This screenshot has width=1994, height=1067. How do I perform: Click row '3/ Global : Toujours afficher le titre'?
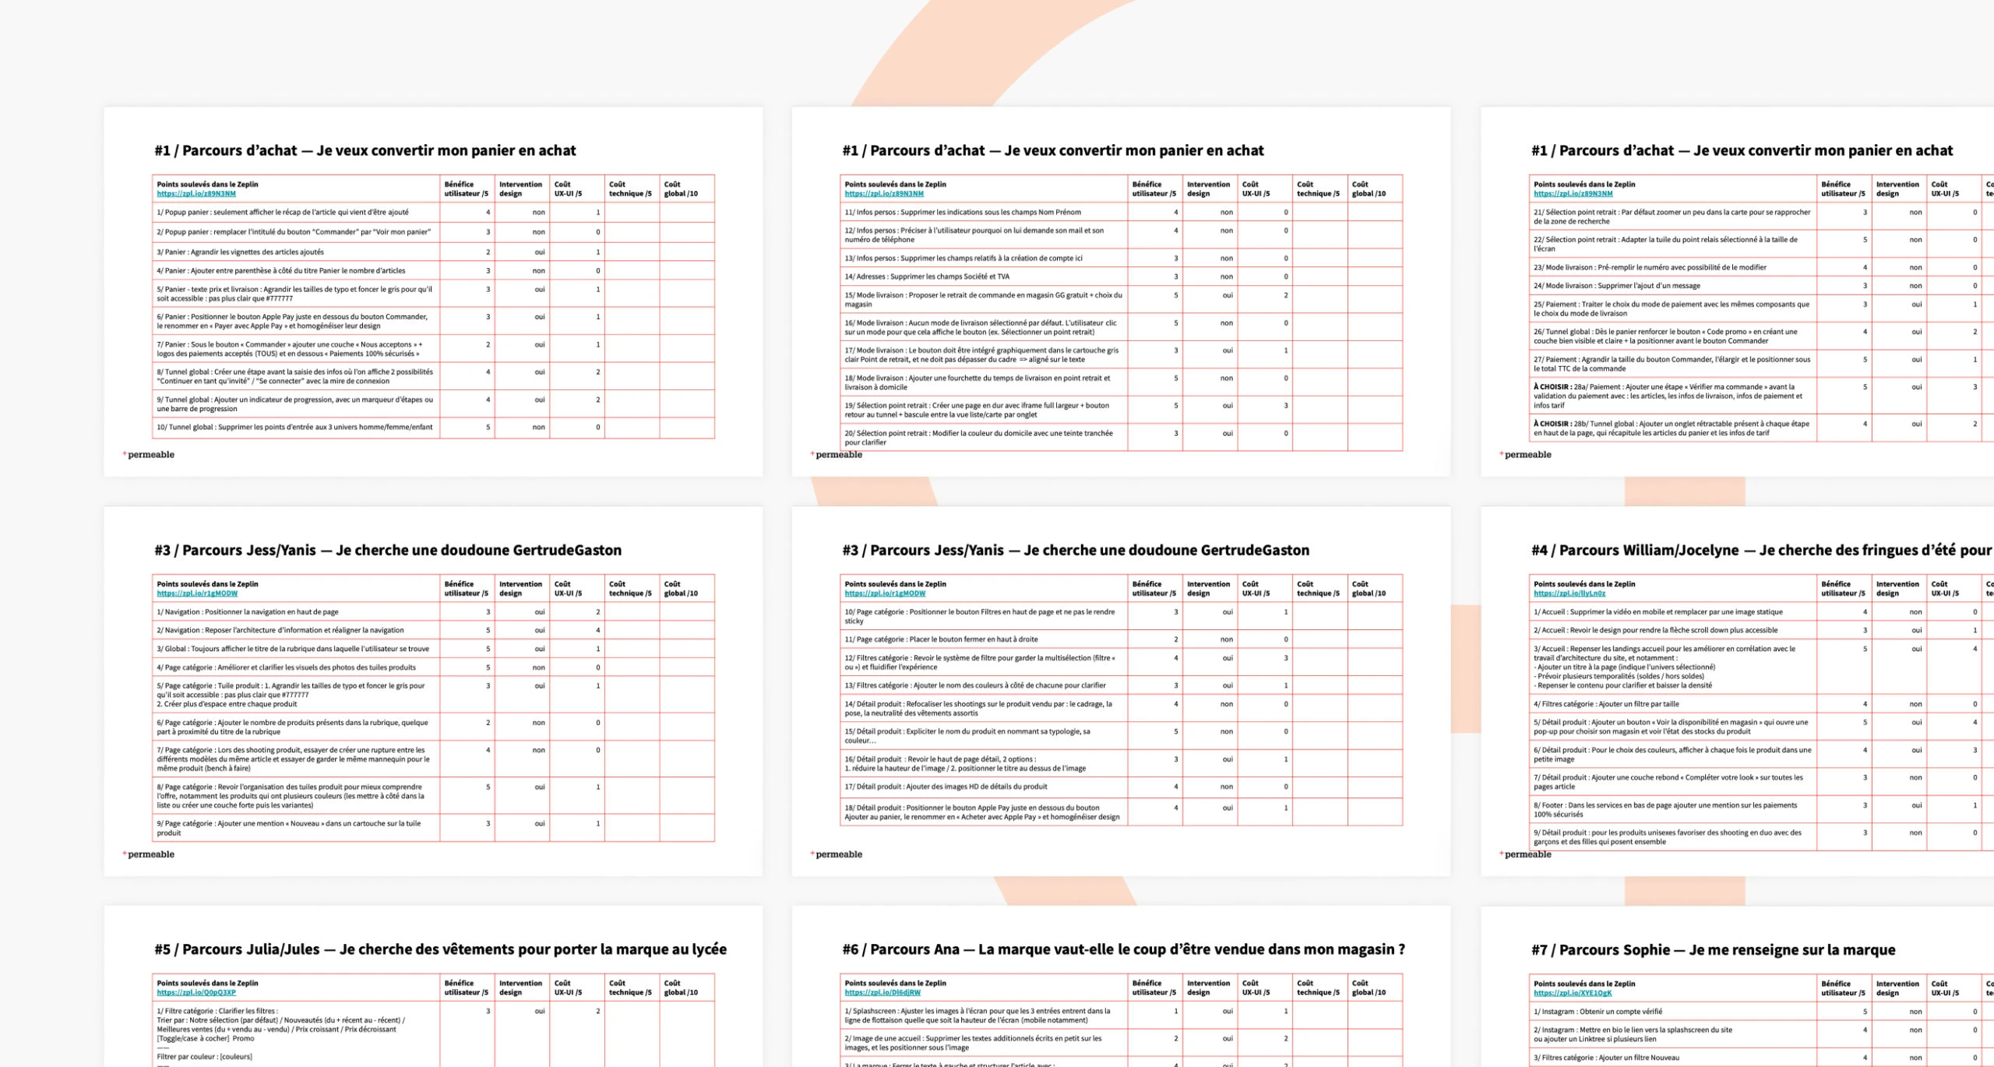pyautogui.click(x=433, y=650)
